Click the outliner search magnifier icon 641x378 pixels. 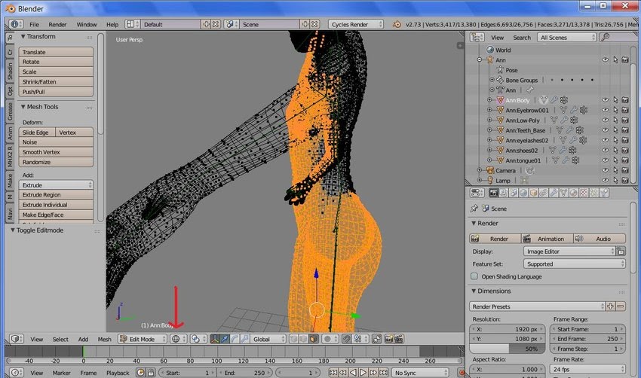pyautogui.click(x=605, y=37)
